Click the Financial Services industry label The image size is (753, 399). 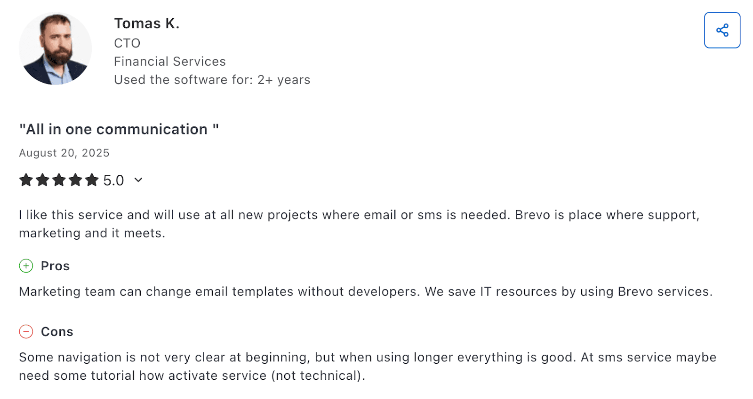point(169,62)
